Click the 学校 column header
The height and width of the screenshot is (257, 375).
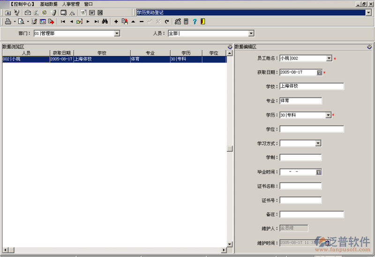(102, 53)
